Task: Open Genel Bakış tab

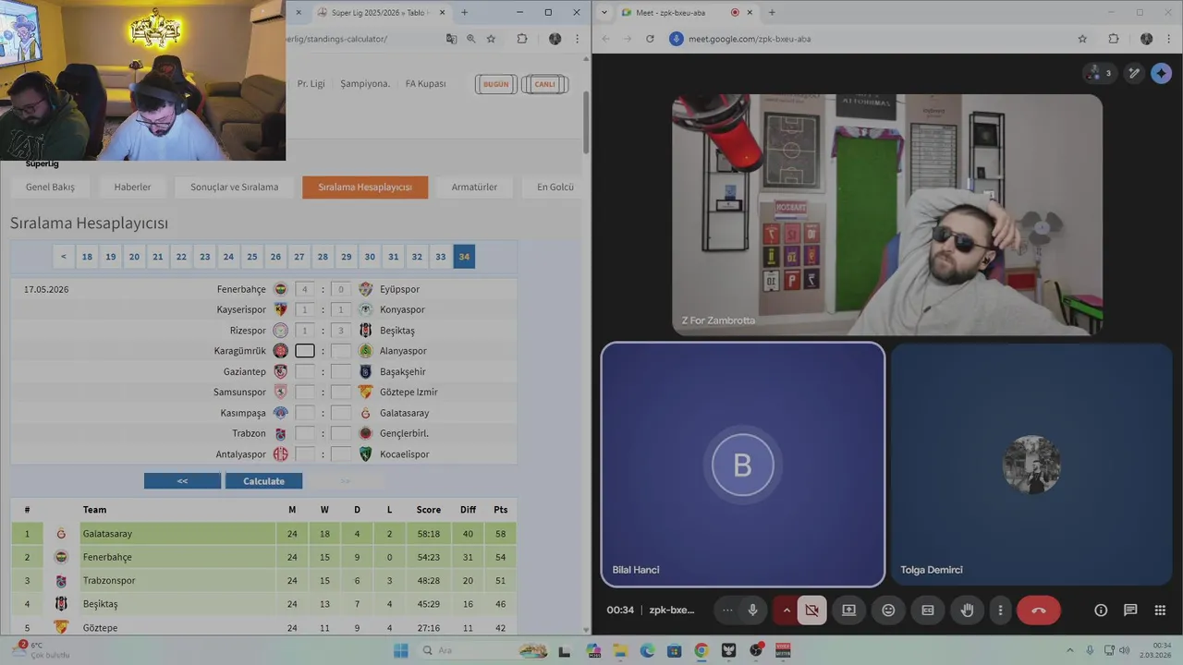Action: click(x=50, y=187)
